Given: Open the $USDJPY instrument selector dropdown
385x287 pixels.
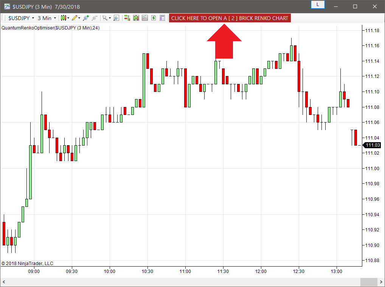Looking at the screenshot, I should (x=21, y=18).
